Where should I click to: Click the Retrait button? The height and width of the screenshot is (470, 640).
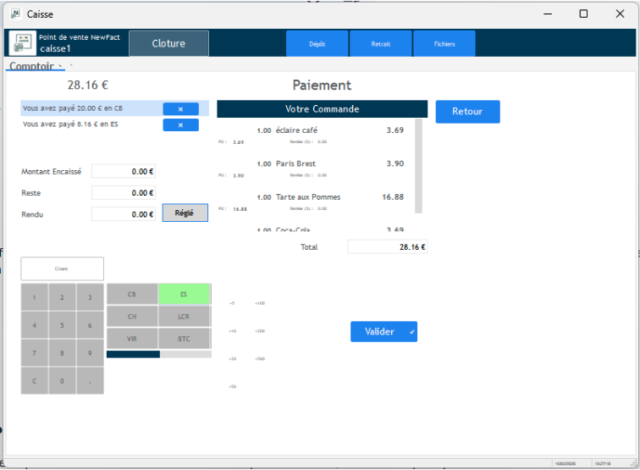pos(381,44)
